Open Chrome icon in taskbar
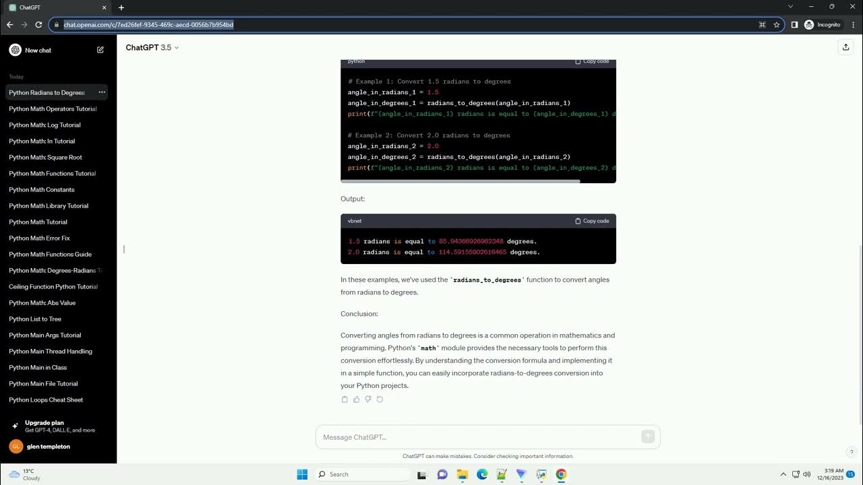 [x=561, y=474]
